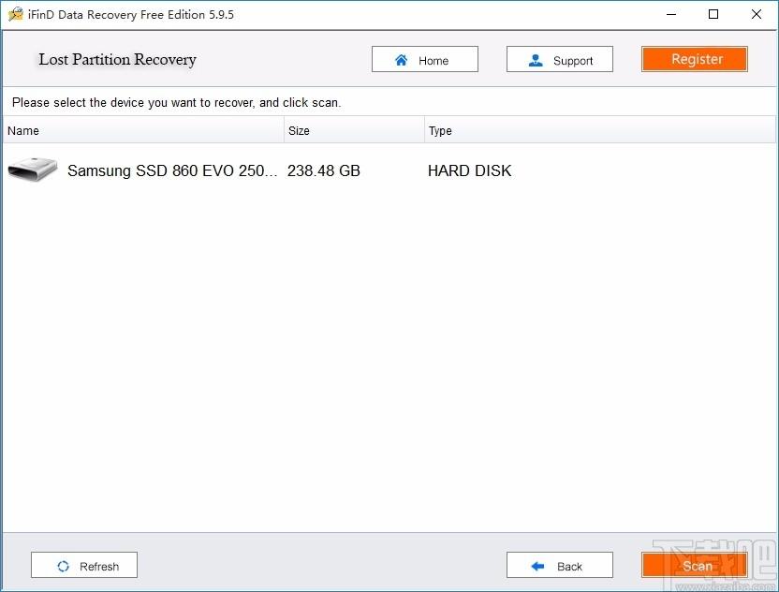Screen dimensions: 779x592
Task: Click the Refresh button
Action: [84, 565]
